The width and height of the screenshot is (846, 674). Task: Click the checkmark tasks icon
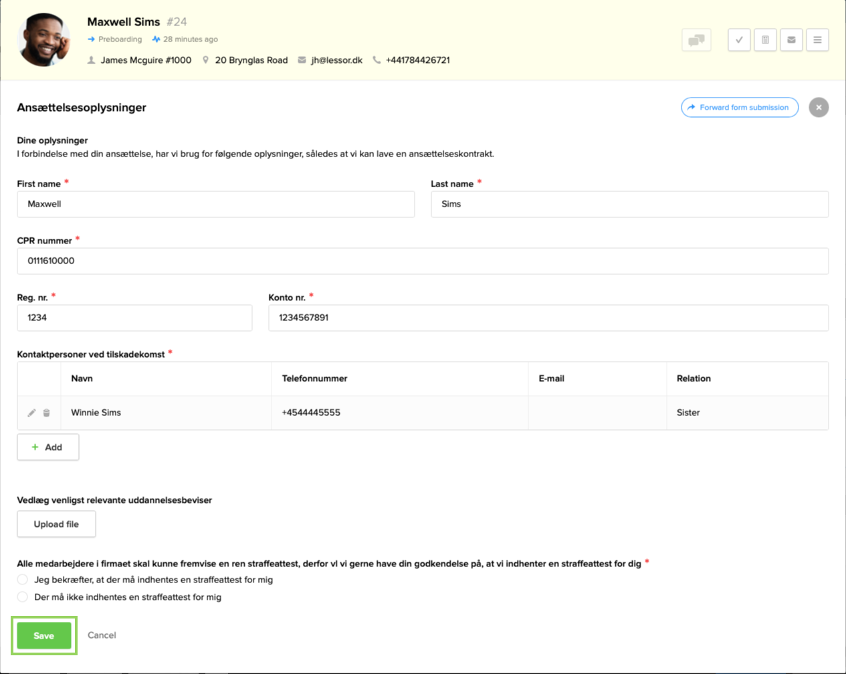[x=738, y=40]
